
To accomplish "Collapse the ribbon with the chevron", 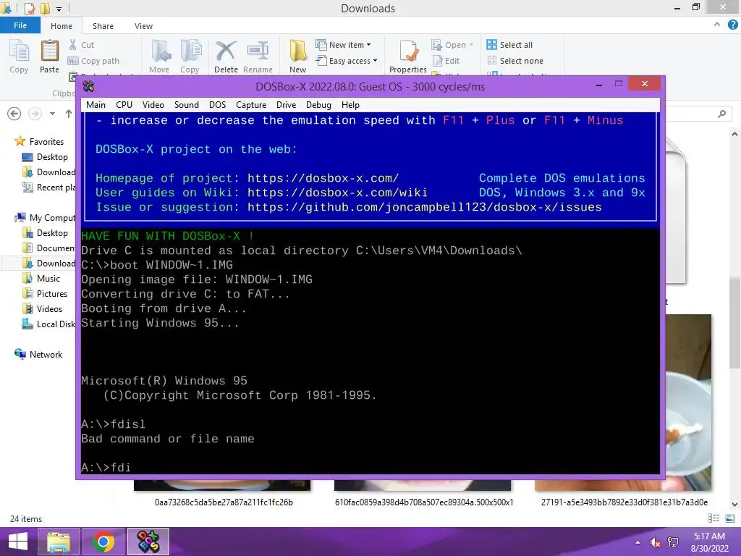I will (717, 25).
